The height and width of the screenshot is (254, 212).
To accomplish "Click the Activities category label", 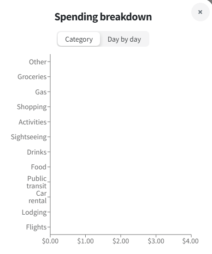I will coord(33,122).
